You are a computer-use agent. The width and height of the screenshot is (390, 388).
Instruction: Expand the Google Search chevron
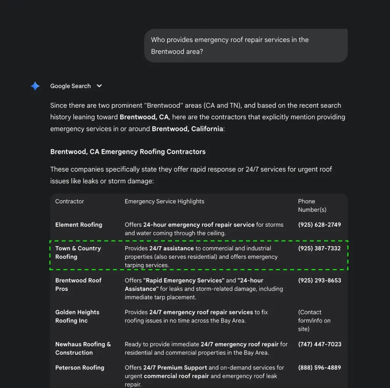99,86
